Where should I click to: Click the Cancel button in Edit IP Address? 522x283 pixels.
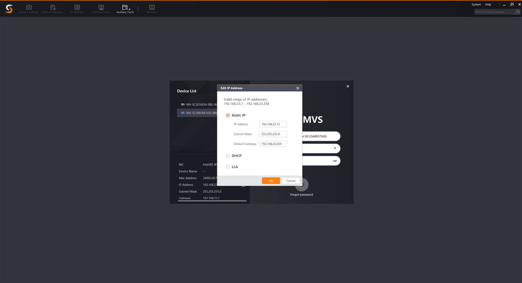[291, 181]
